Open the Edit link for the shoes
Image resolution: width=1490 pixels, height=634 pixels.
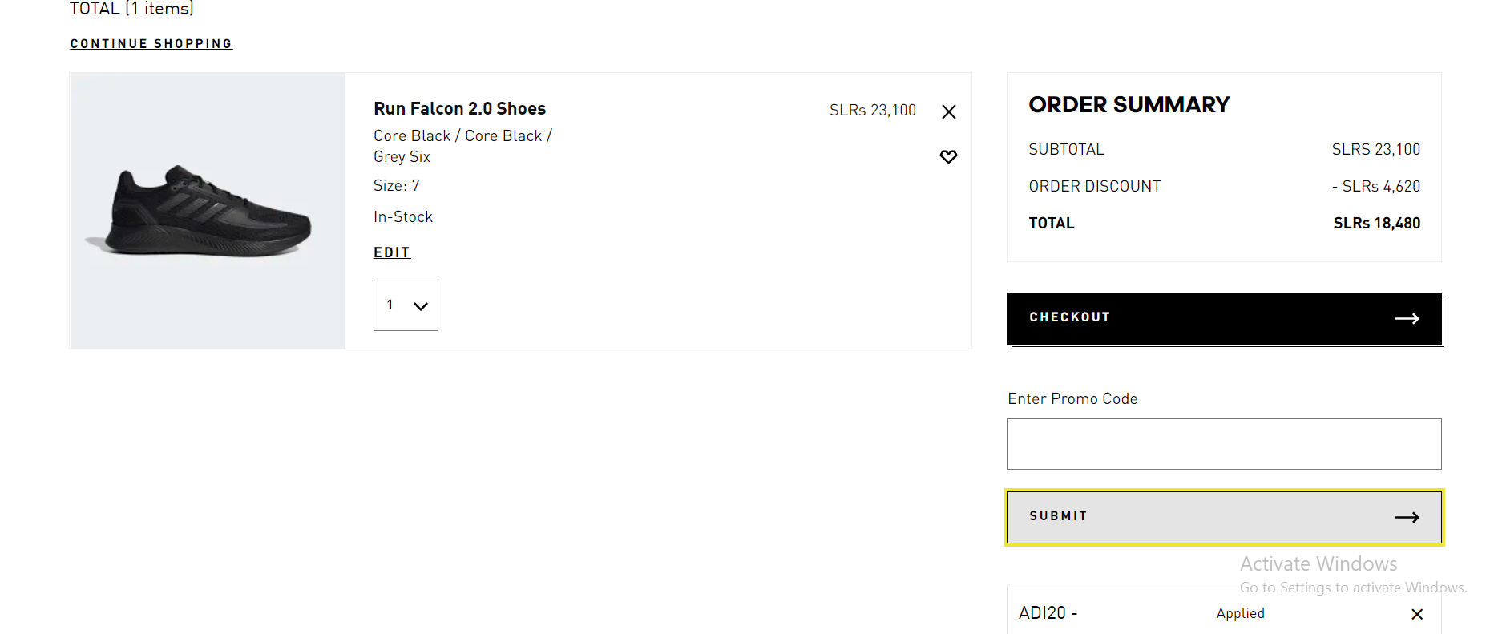(392, 252)
